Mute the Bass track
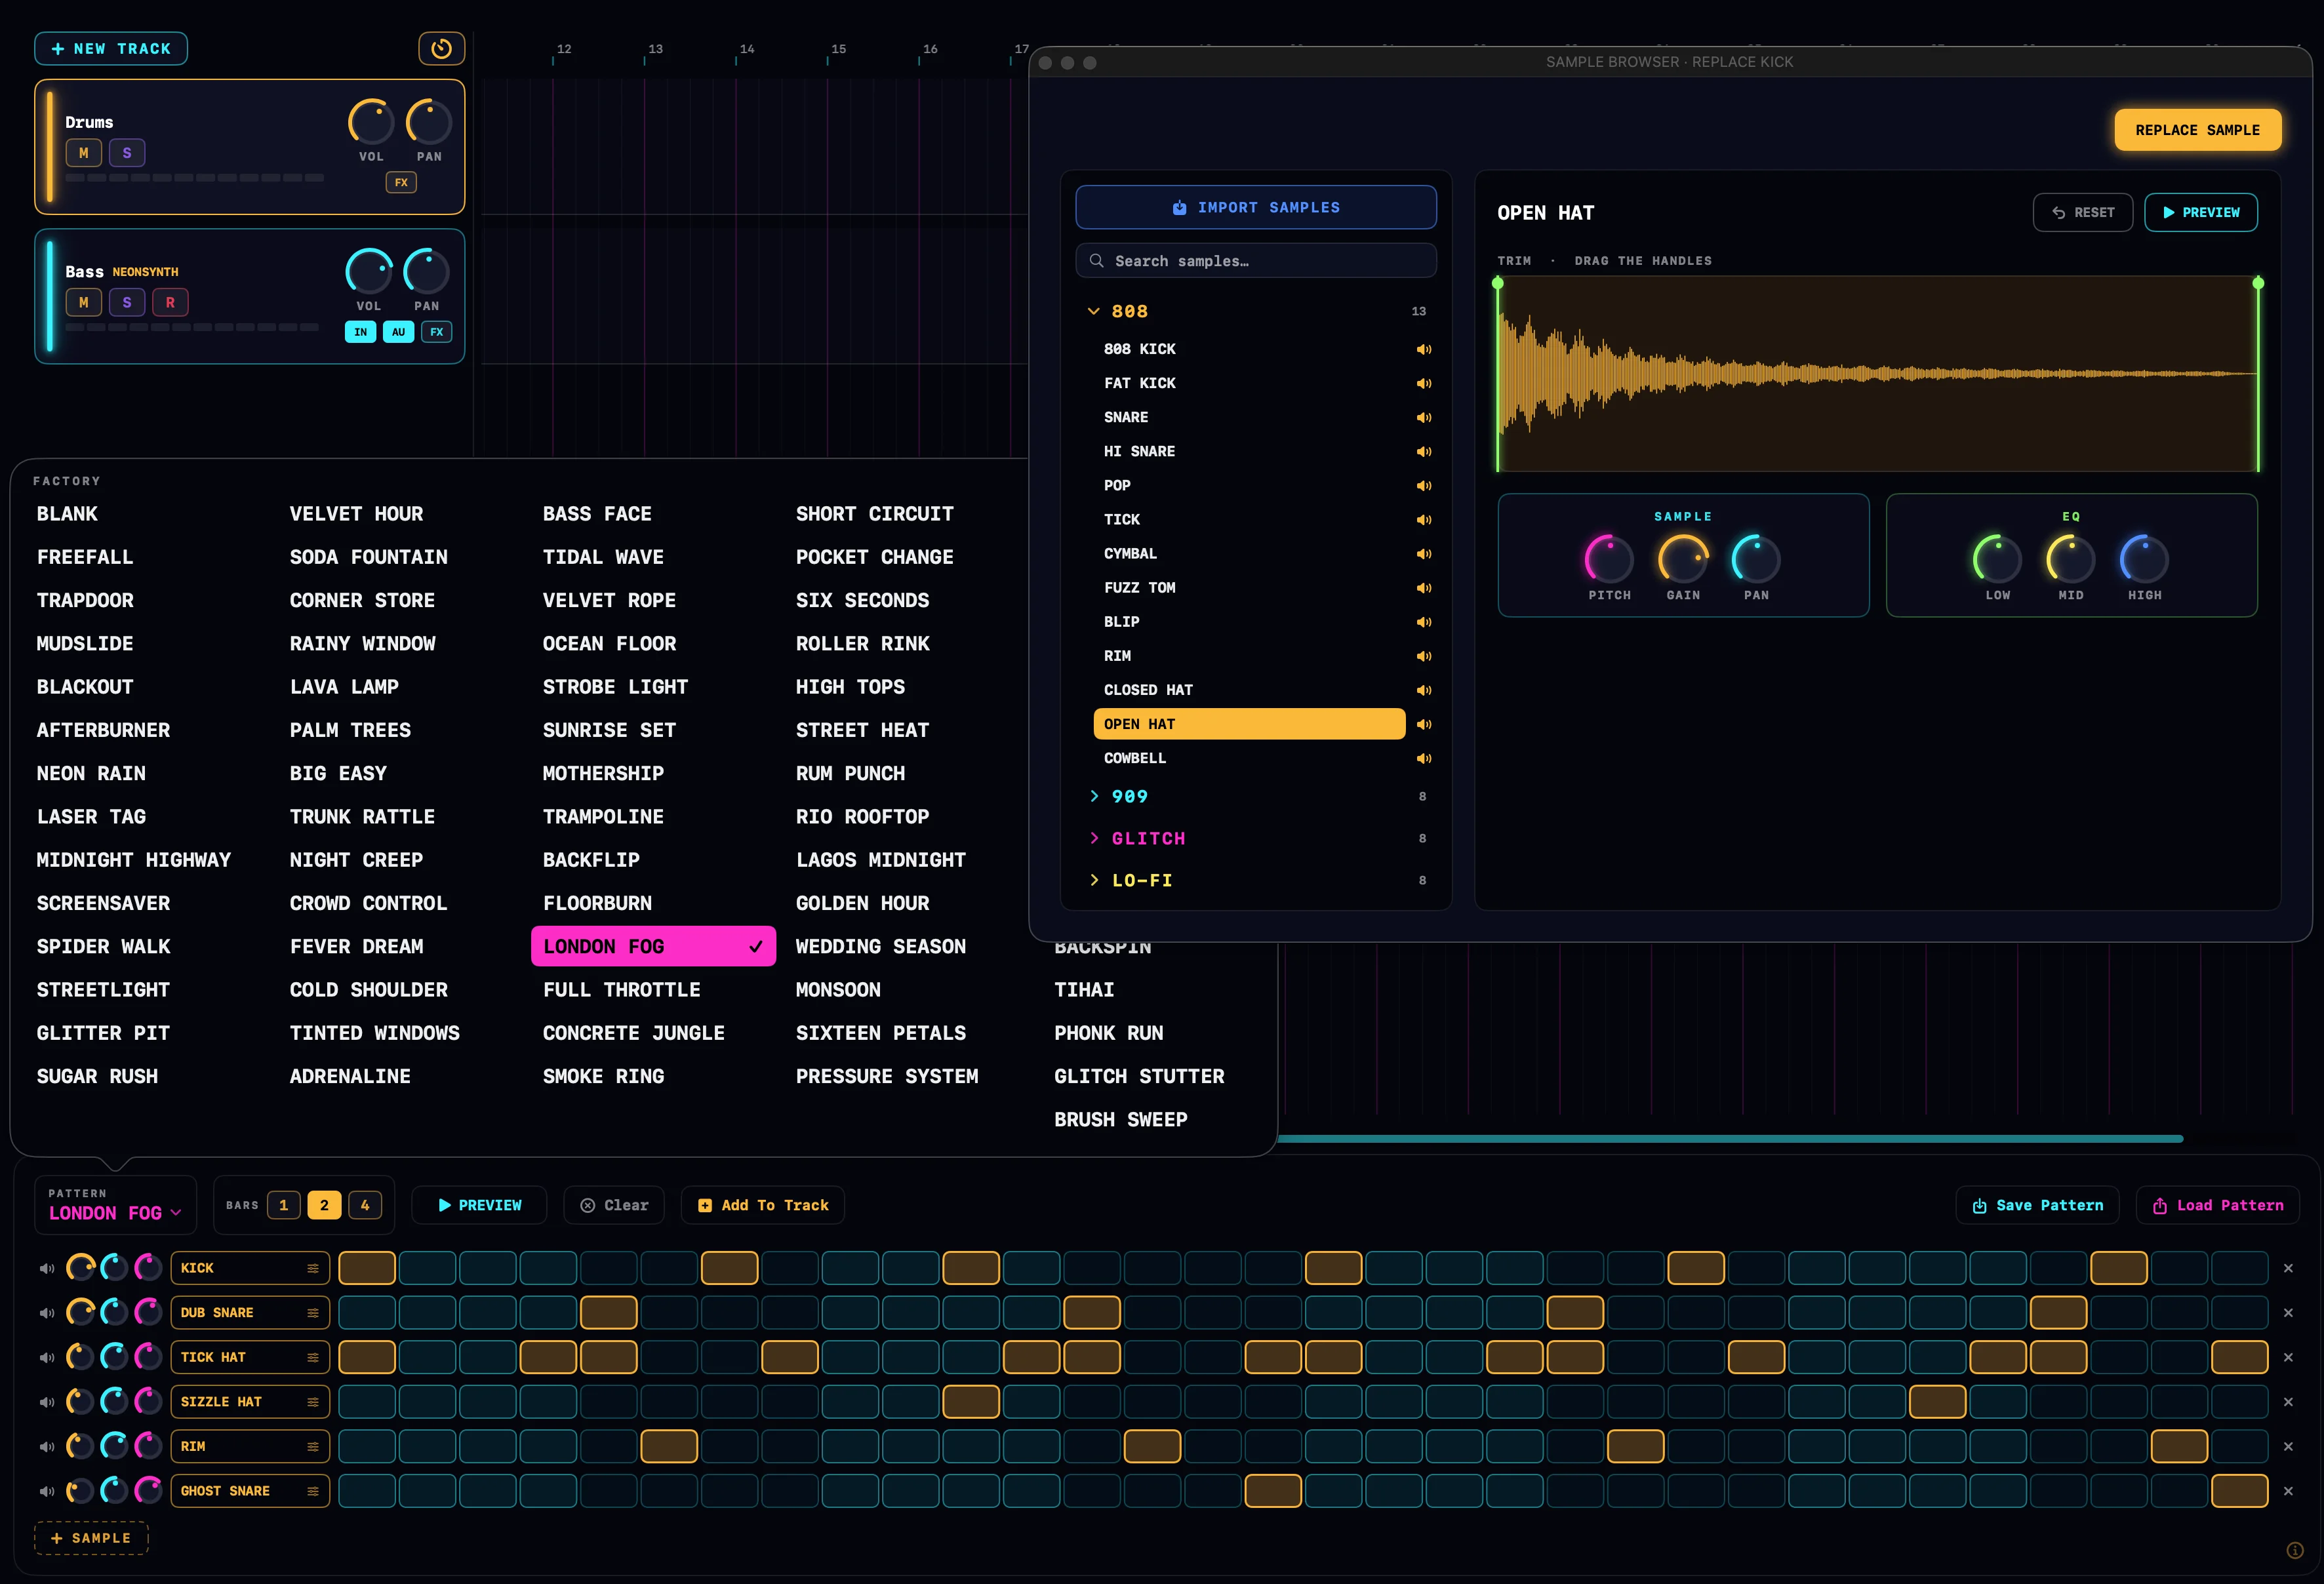Viewport: 2324px width, 1584px height. (84, 302)
